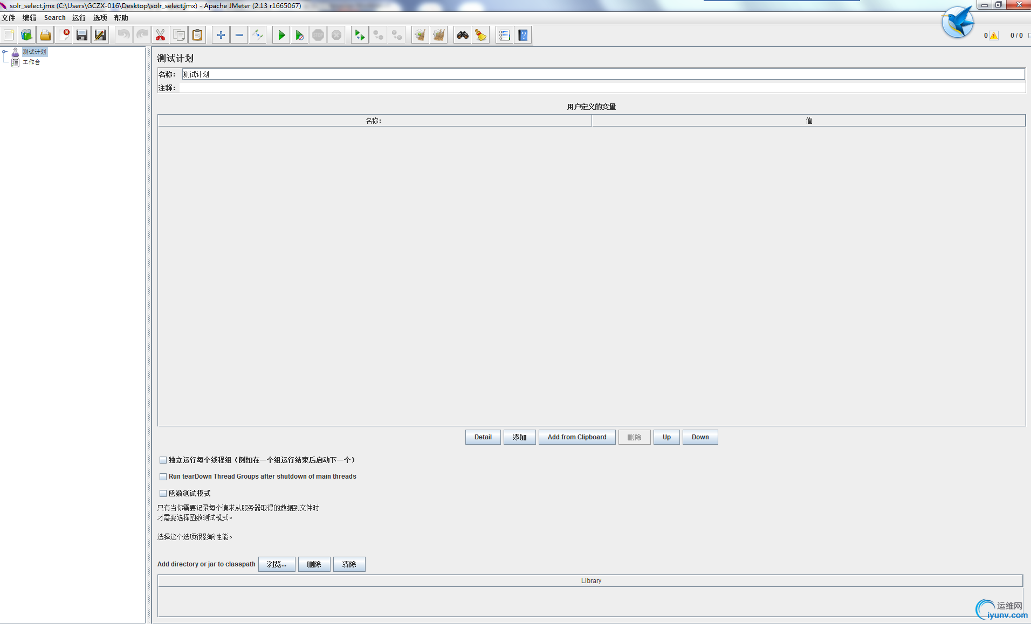Click the 名称 input field
This screenshot has width=1031, height=624.
(603, 74)
